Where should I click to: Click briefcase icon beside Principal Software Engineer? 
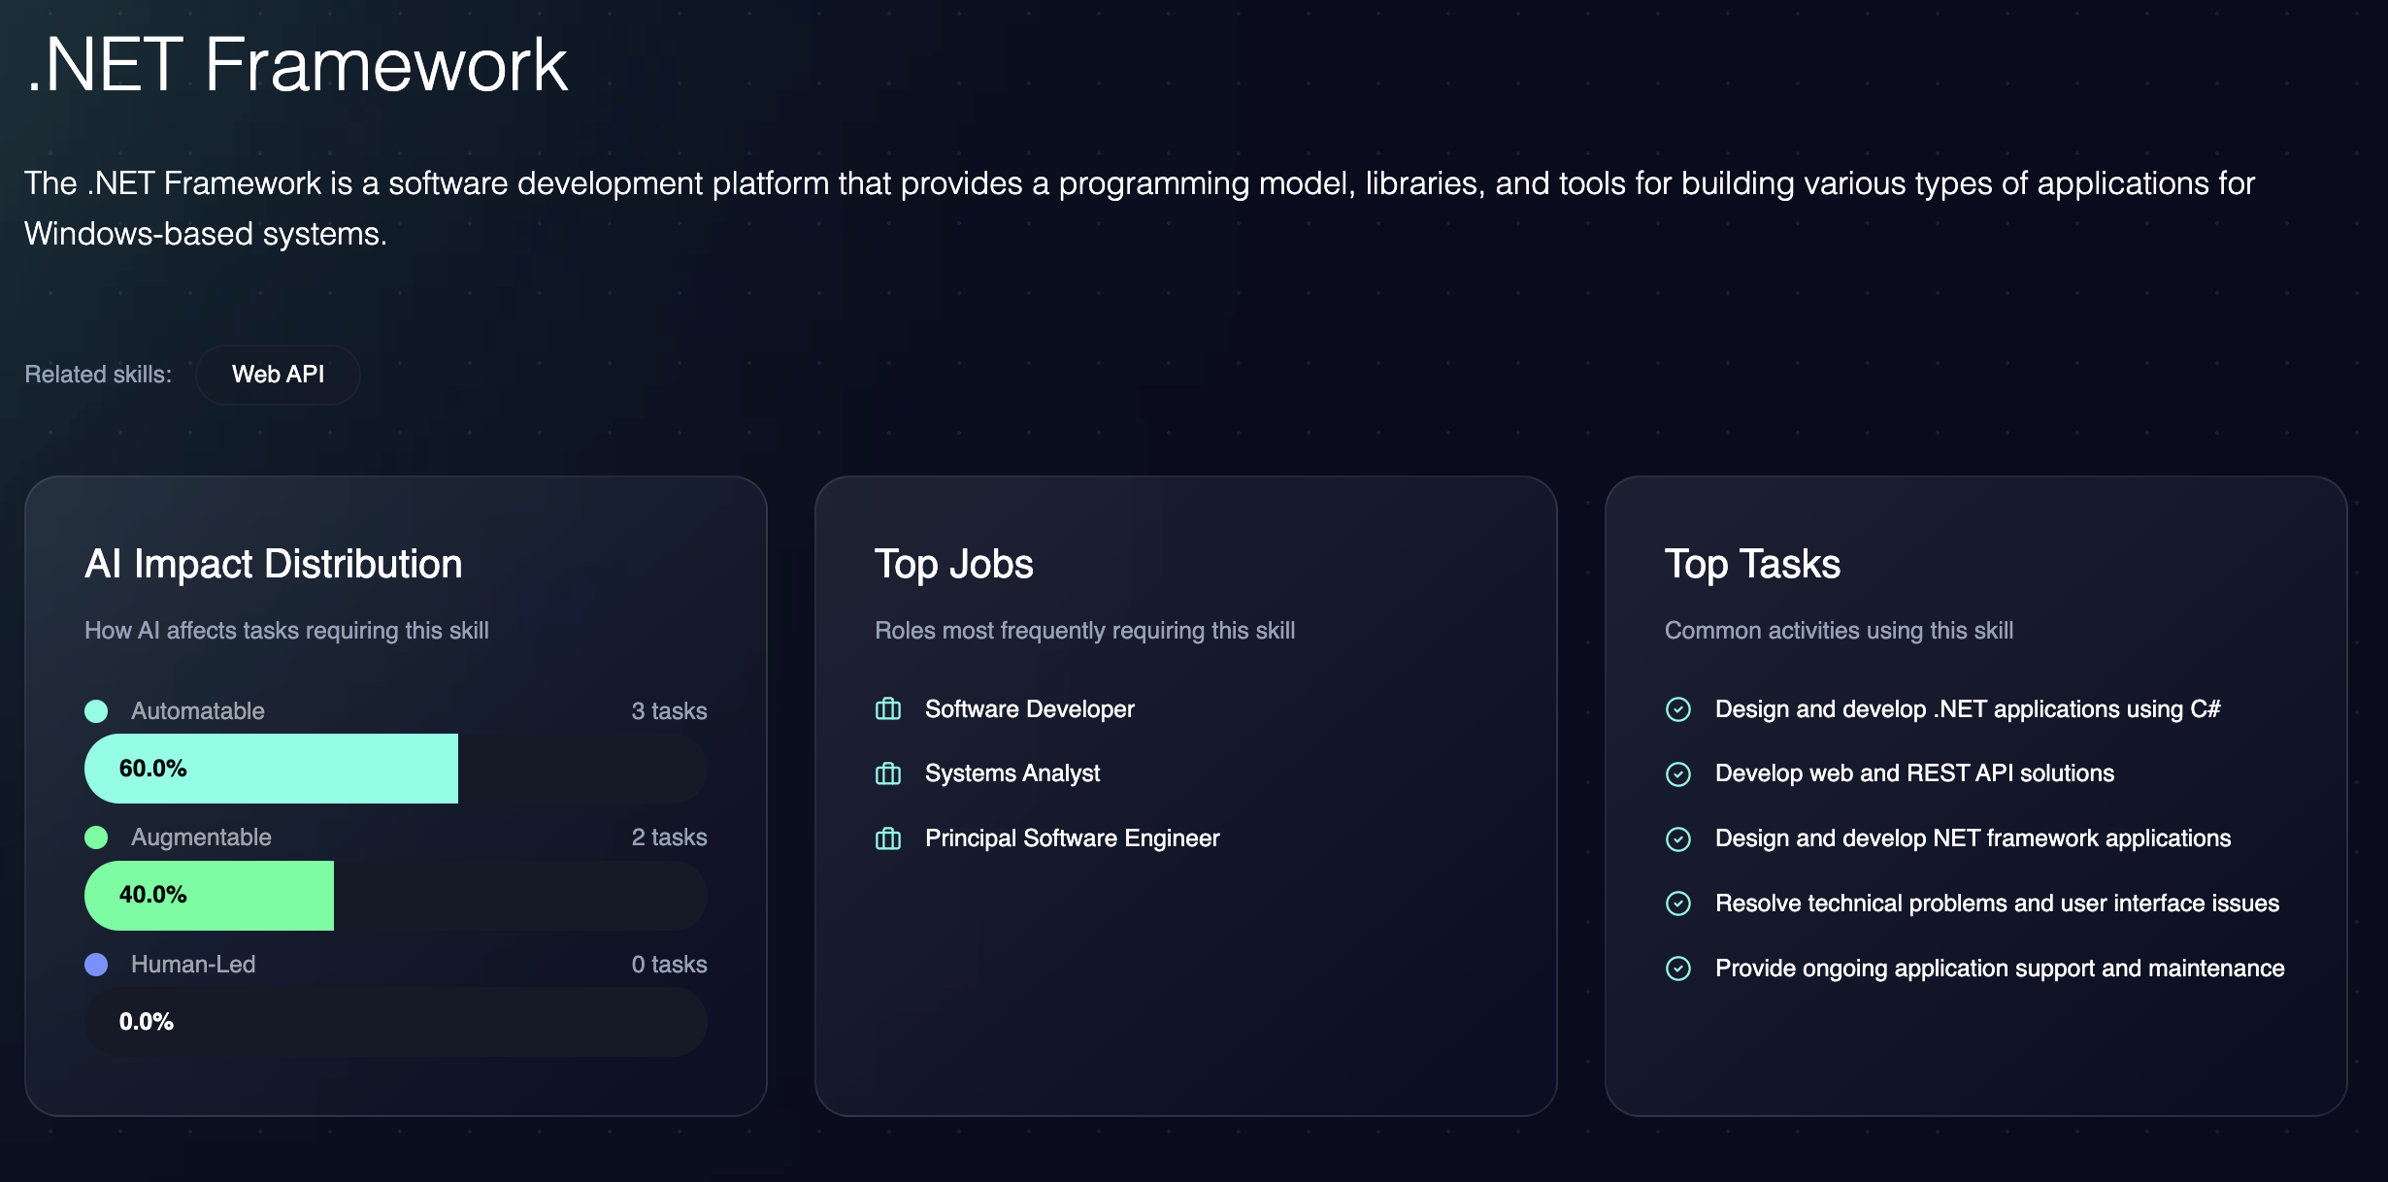[887, 838]
